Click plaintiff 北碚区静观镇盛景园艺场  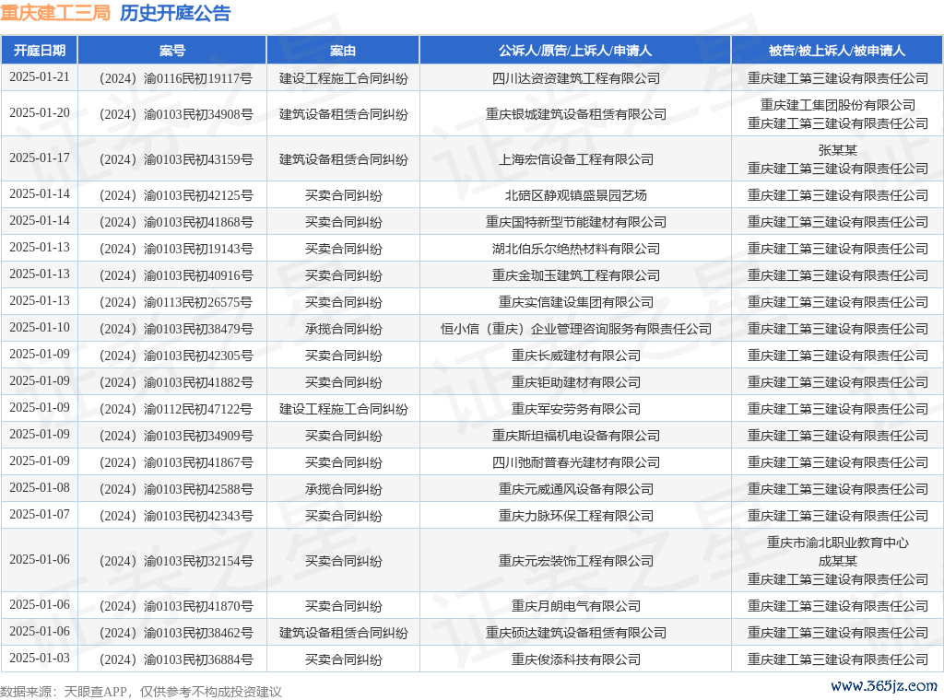click(575, 195)
